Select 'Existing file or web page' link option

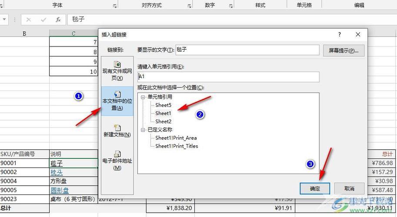(117, 71)
